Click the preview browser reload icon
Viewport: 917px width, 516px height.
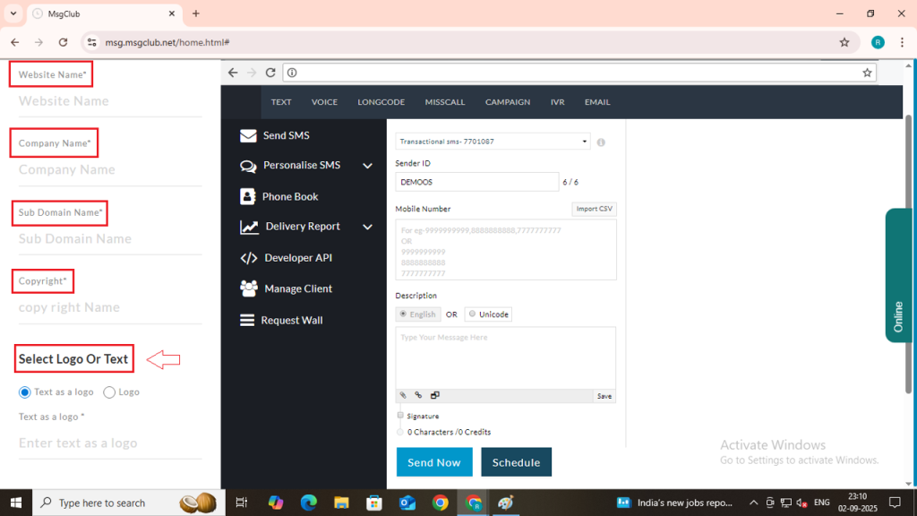pos(270,73)
